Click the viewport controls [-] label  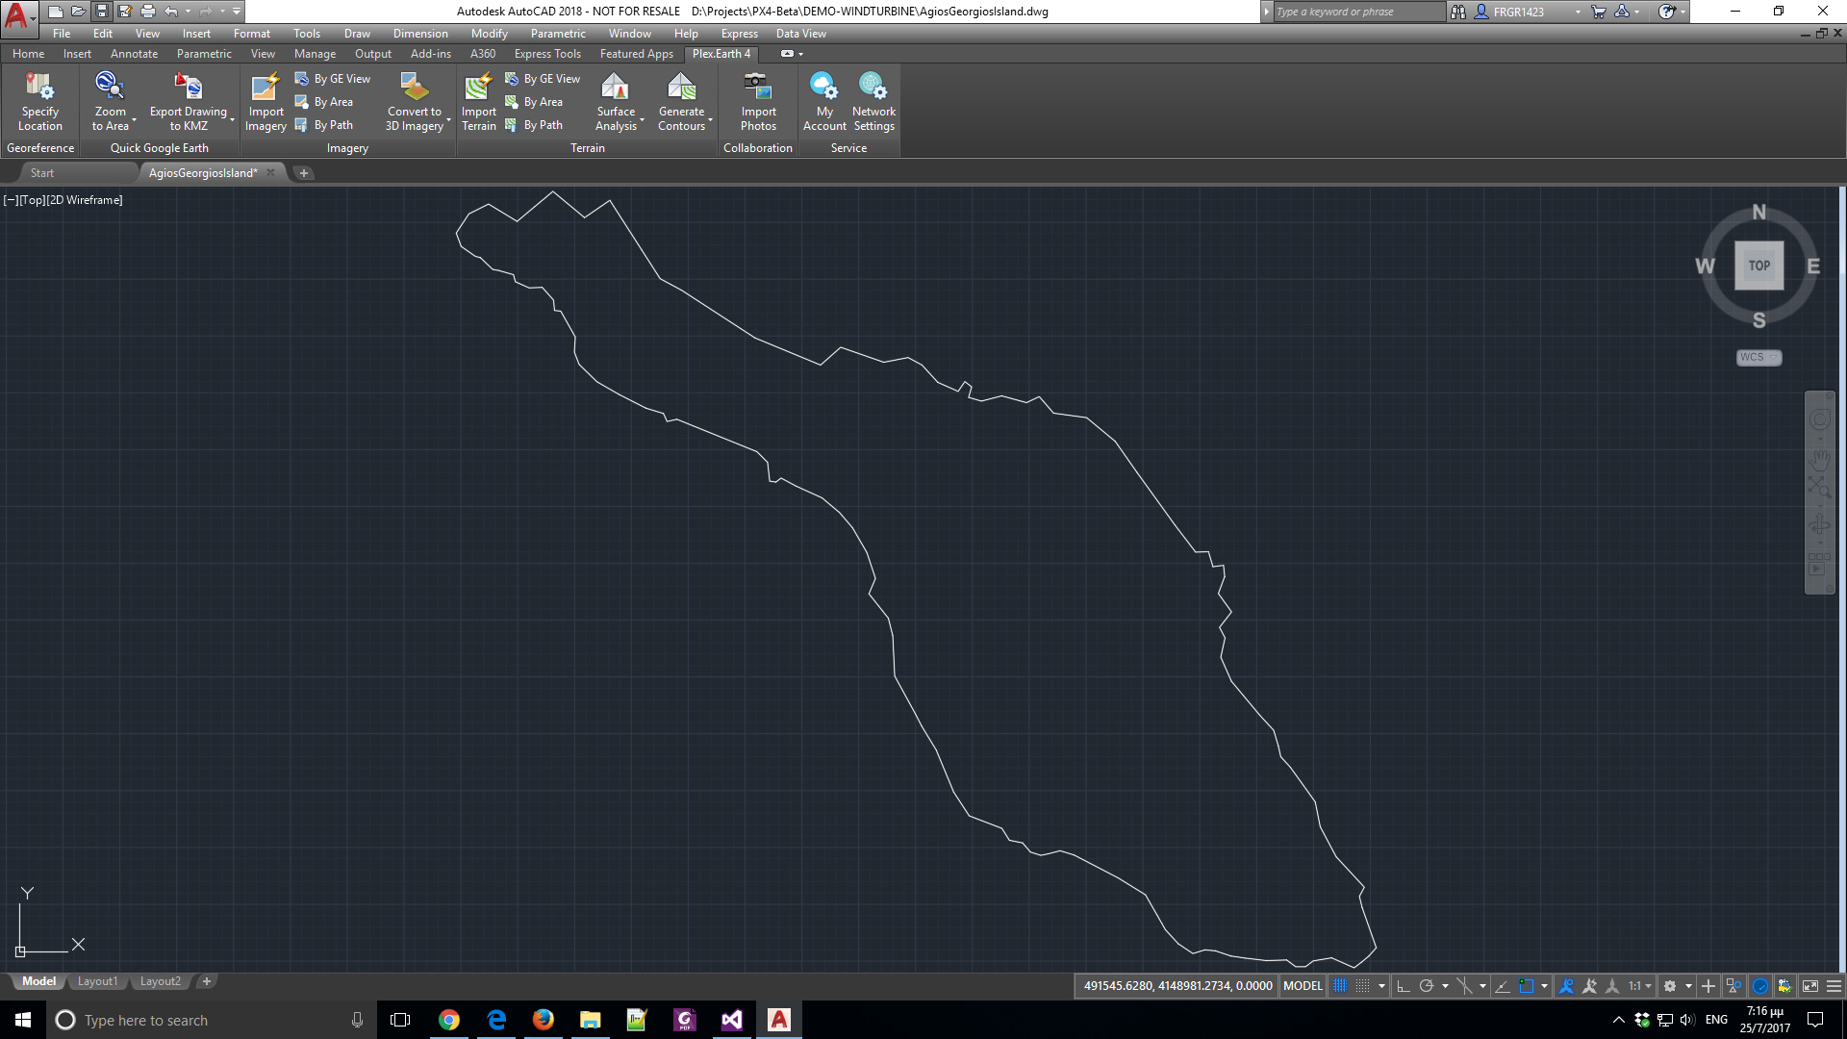tap(11, 200)
